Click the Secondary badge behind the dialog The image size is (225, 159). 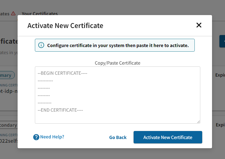(9, 125)
